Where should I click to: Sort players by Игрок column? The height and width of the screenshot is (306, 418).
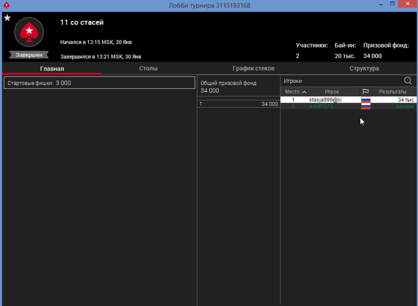(332, 92)
